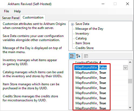Click the property grid scroll down arrow
Viewport: 134px width, 111px height.
click(130, 107)
